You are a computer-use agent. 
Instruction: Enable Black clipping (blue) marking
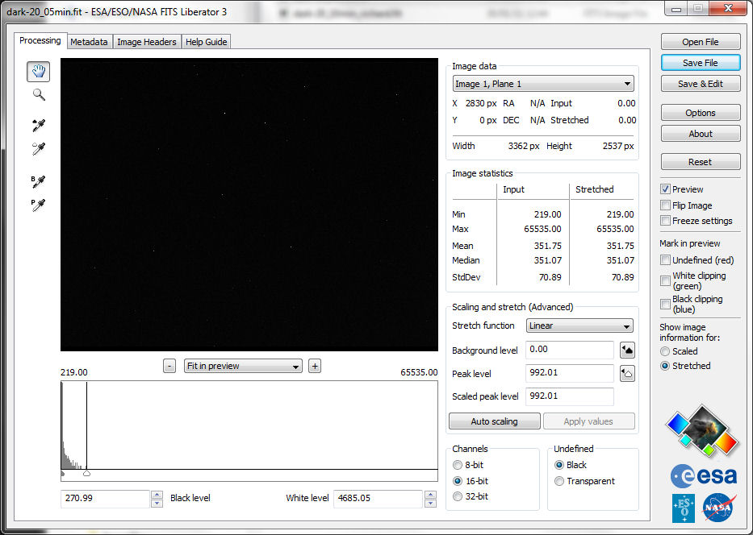coord(665,304)
